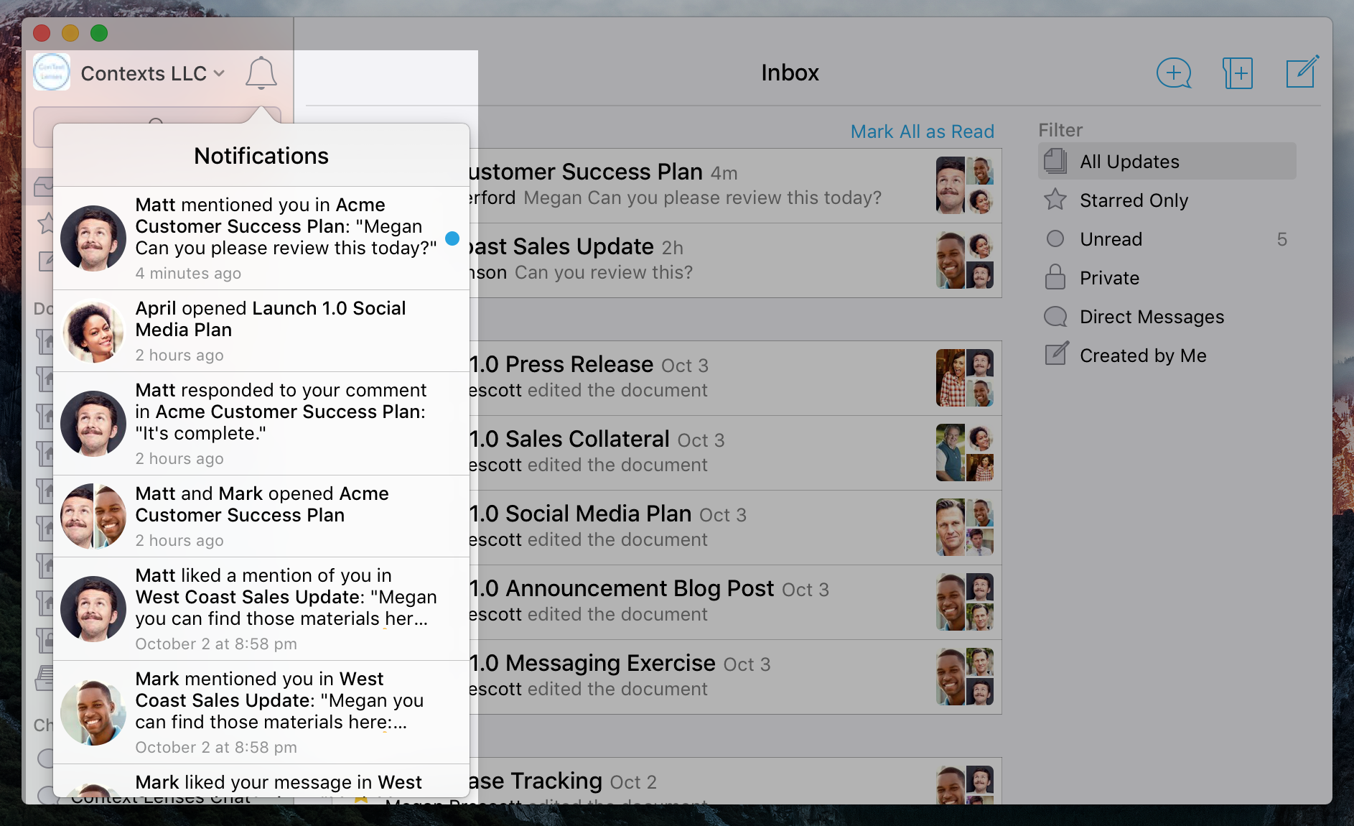This screenshot has width=1354, height=826.
Task: Expand the Contexts LLC dropdown chevron
Action: 220,73
